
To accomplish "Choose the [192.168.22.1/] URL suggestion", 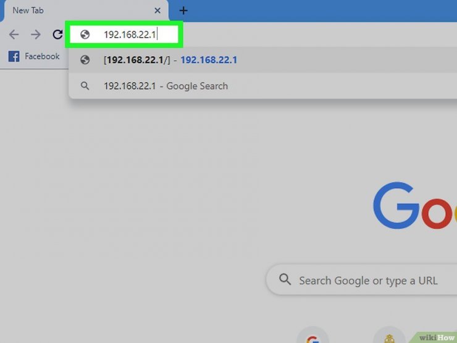I will pyautogui.click(x=262, y=60).
